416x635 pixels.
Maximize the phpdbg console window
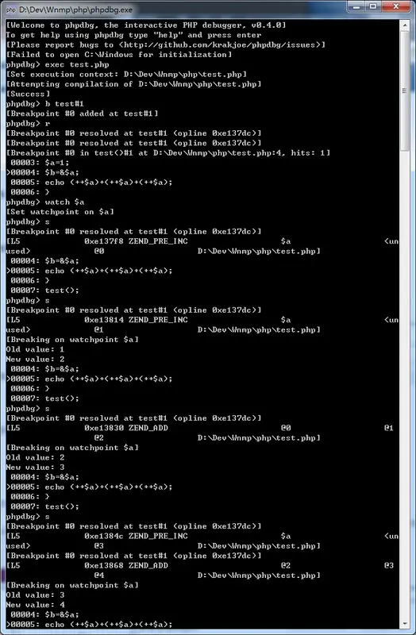tap(373, 6)
